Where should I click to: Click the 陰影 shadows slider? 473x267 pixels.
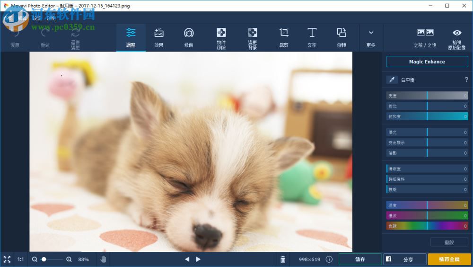pyautogui.click(x=427, y=153)
